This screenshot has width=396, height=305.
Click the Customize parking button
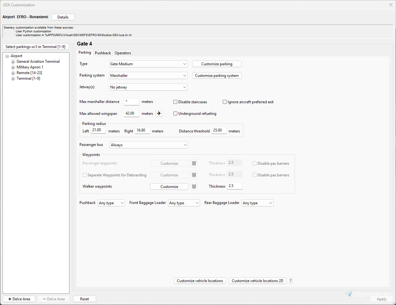pyautogui.click(x=217, y=64)
